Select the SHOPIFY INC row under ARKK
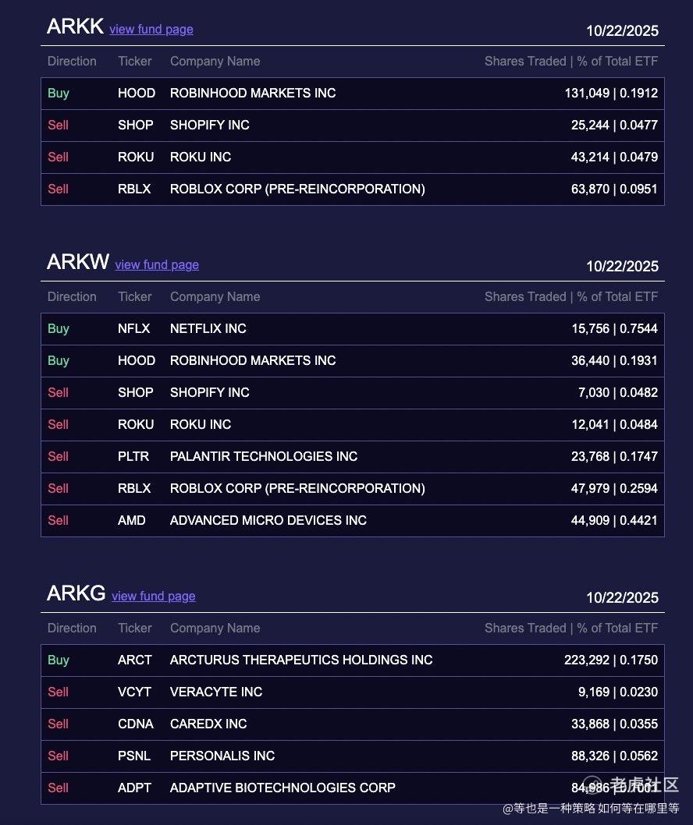693x825 pixels. click(x=210, y=126)
